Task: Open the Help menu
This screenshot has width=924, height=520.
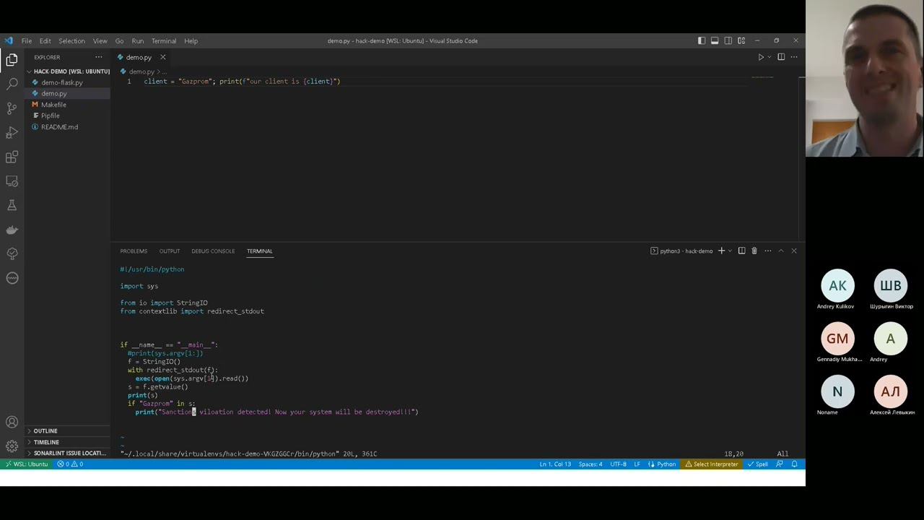Action: (x=191, y=40)
